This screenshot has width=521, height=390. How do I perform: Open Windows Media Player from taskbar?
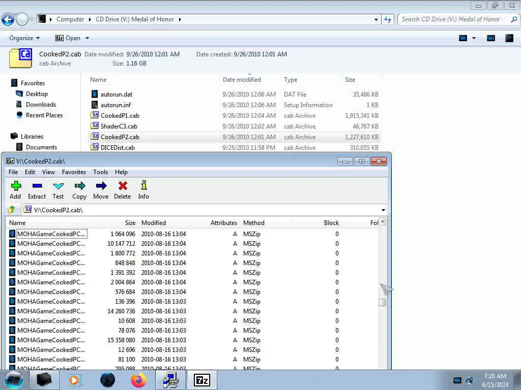coord(76,380)
